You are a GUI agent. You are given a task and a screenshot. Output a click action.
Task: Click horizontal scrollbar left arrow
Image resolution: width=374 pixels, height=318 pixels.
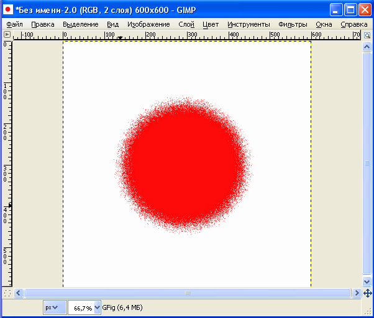click(19, 293)
